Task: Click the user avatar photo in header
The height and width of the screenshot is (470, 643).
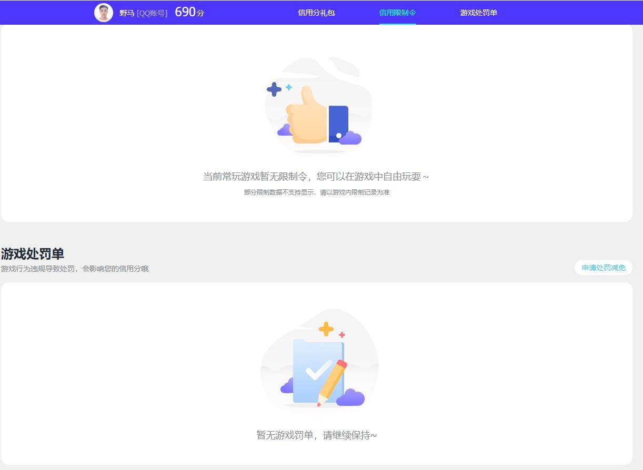Action: (104, 13)
